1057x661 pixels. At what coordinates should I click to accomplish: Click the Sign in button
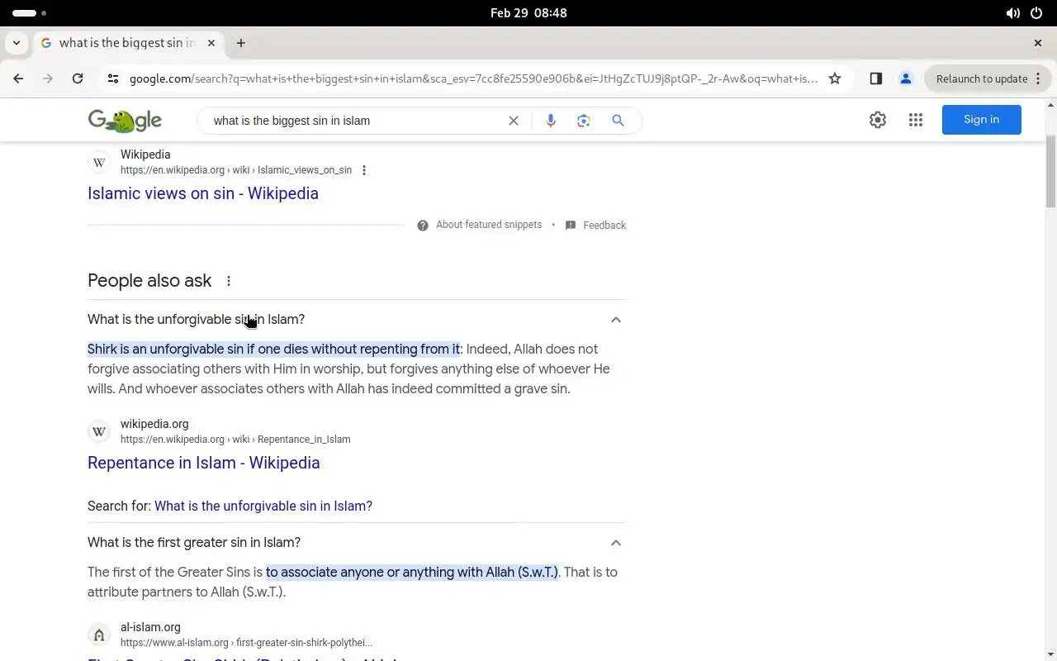coord(982,120)
